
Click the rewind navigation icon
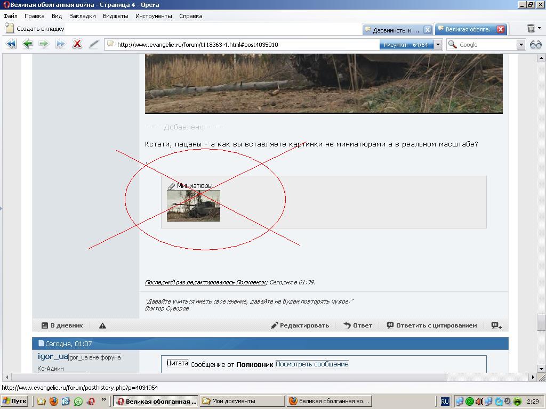pyautogui.click(x=11, y=45)
